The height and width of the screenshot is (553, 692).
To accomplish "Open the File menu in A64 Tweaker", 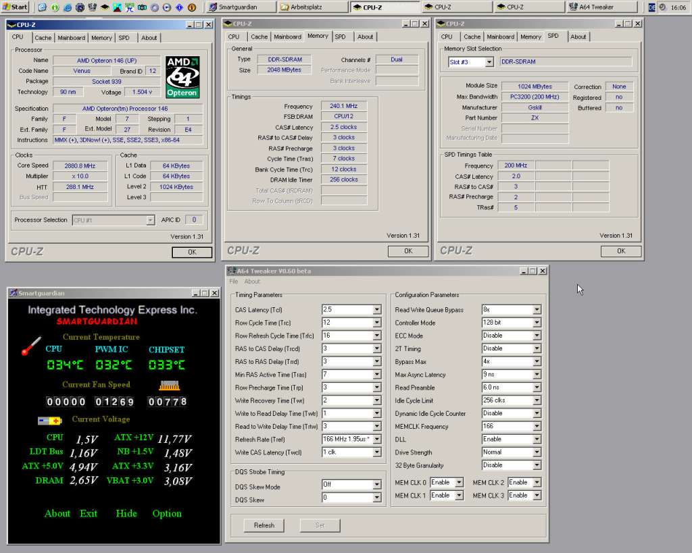I will 233,282.
